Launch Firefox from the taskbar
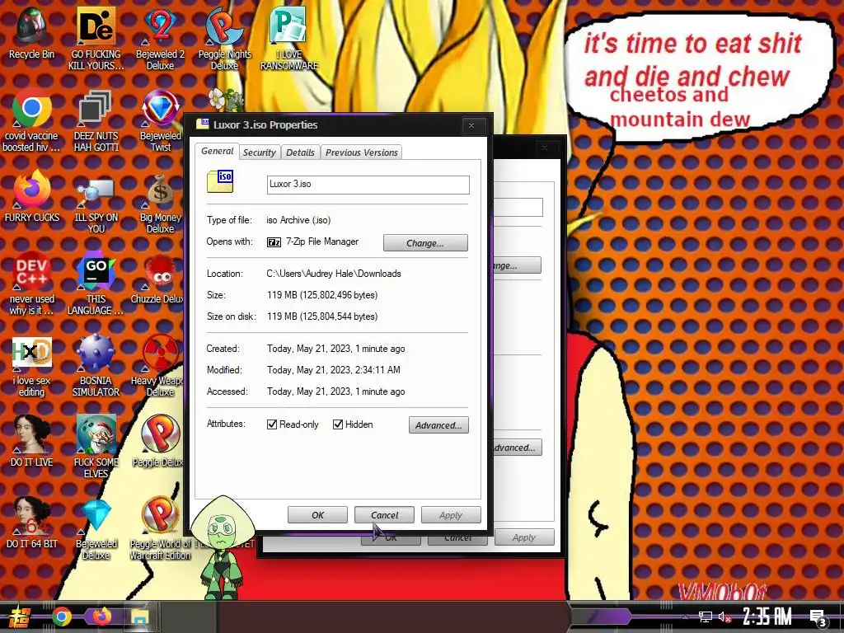844x633 pixels. tap(101, 616)
